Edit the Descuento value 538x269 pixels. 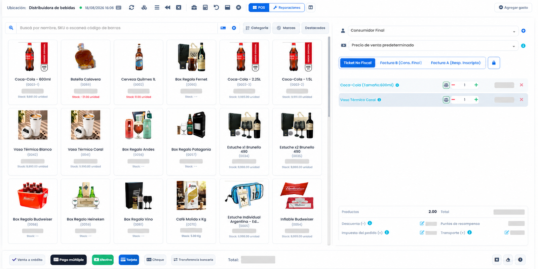(x=422, y=223)
